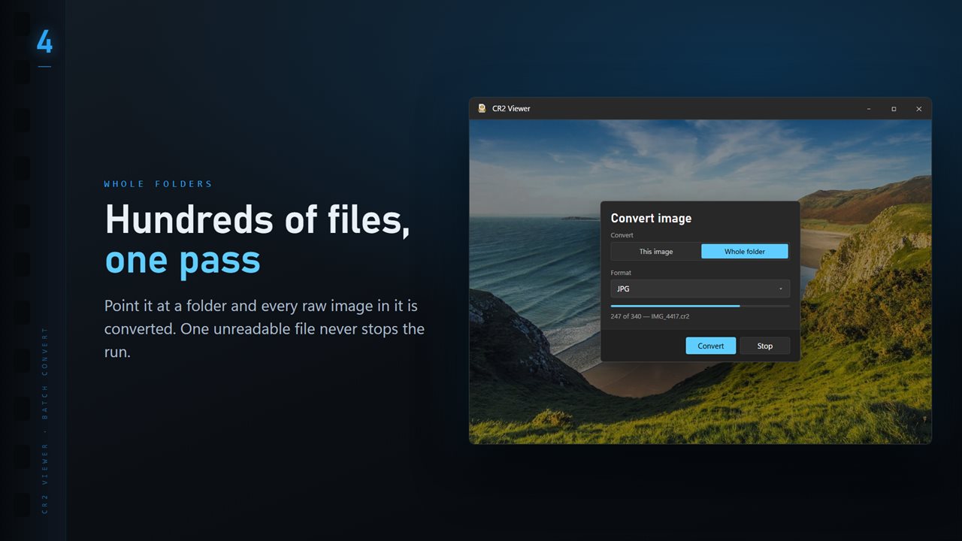This screenshot has width=962, height=541.
Task: Maximize the CR2 Viewer window
Action: 894,109
